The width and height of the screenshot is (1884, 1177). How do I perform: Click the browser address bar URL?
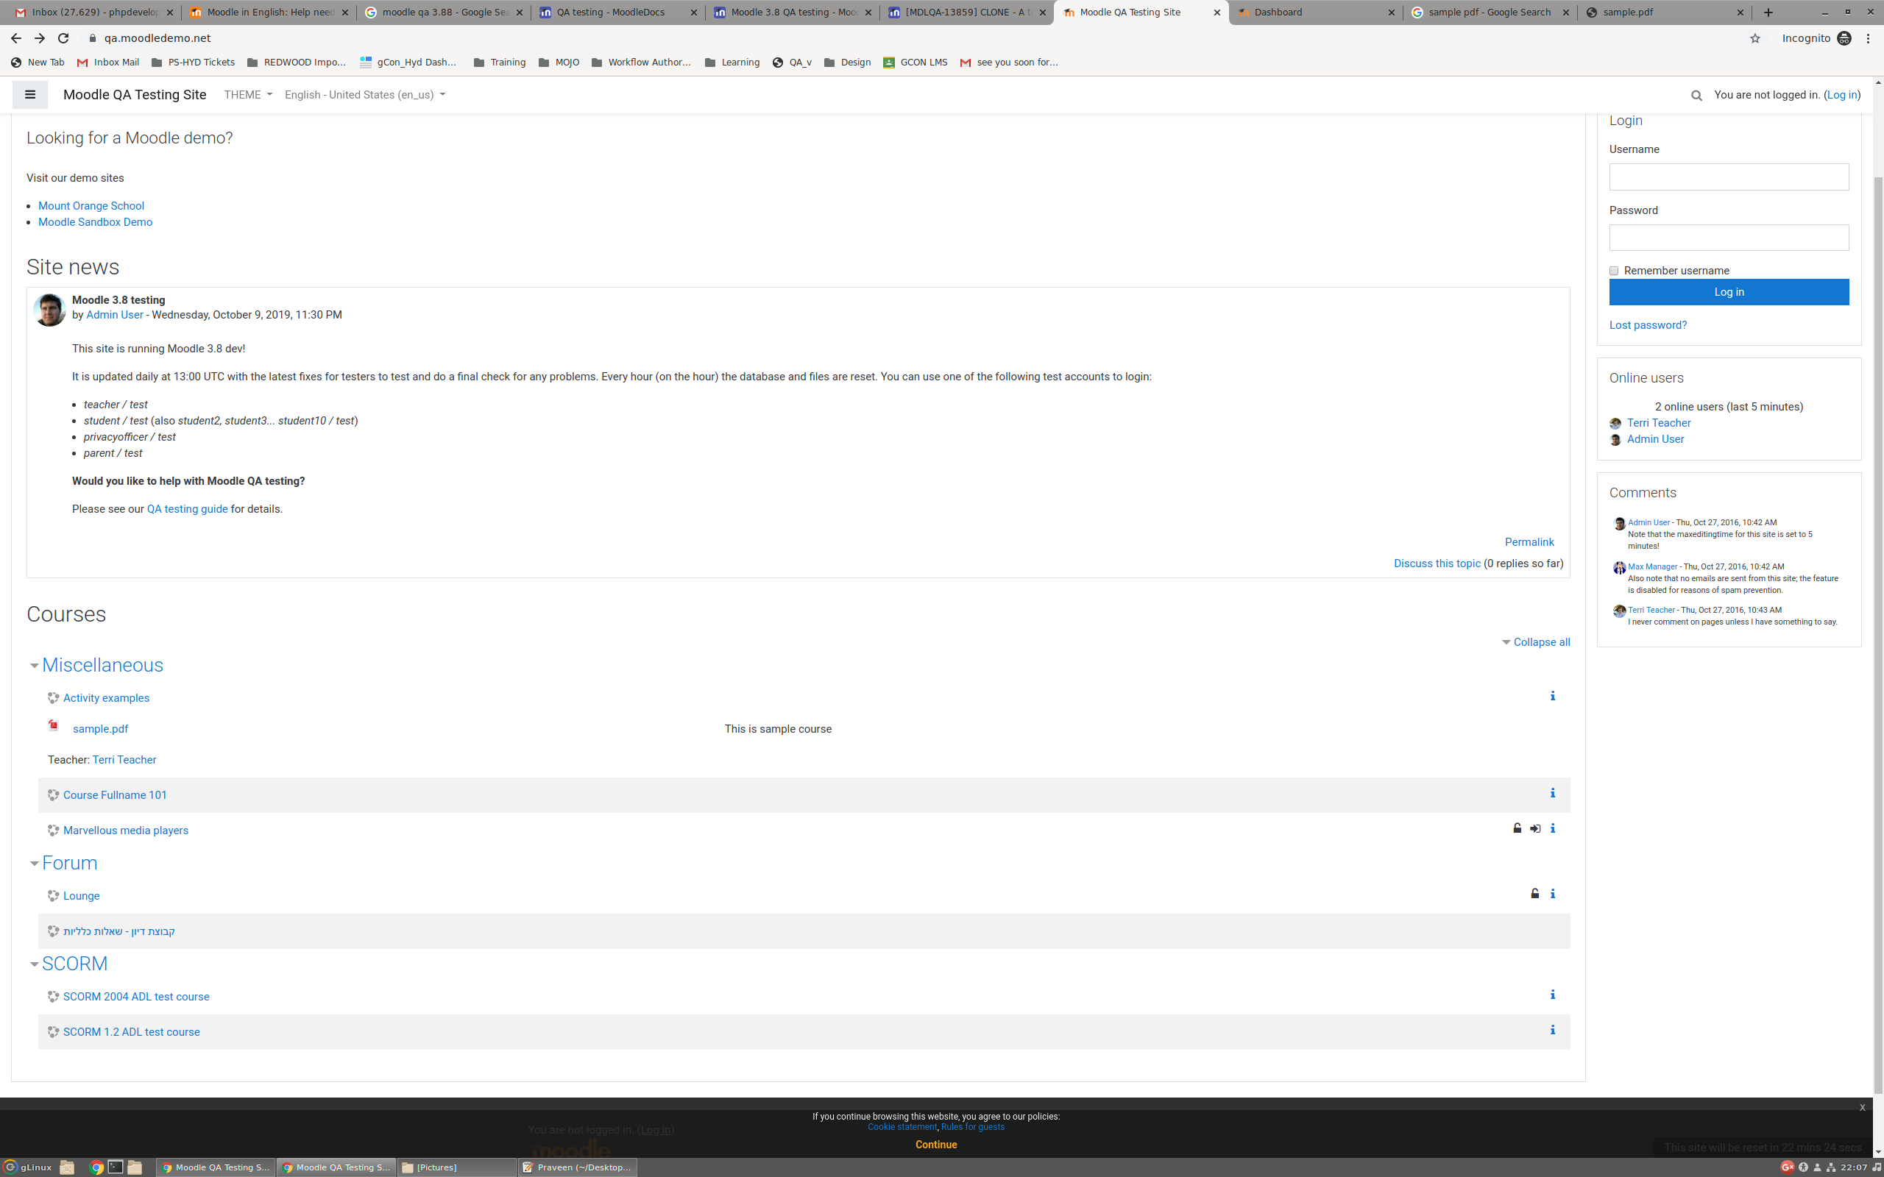click(x=157, y=38)
